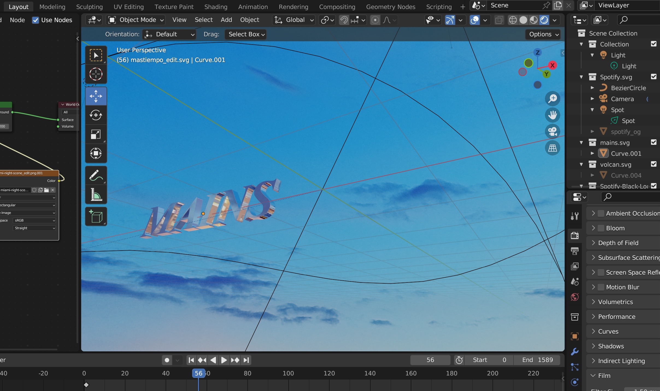660x391 pixels.
Task: Select the Rotate tool in toolbar
Action: [96, 115]
